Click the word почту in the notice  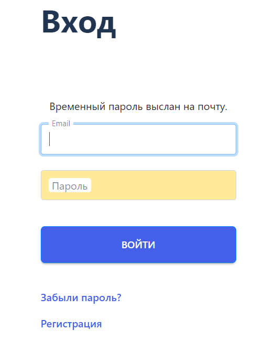tap(213, 107)
